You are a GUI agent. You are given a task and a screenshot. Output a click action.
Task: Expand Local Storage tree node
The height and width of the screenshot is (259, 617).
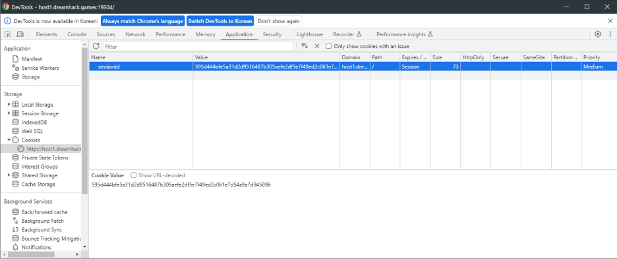(9, 104)
